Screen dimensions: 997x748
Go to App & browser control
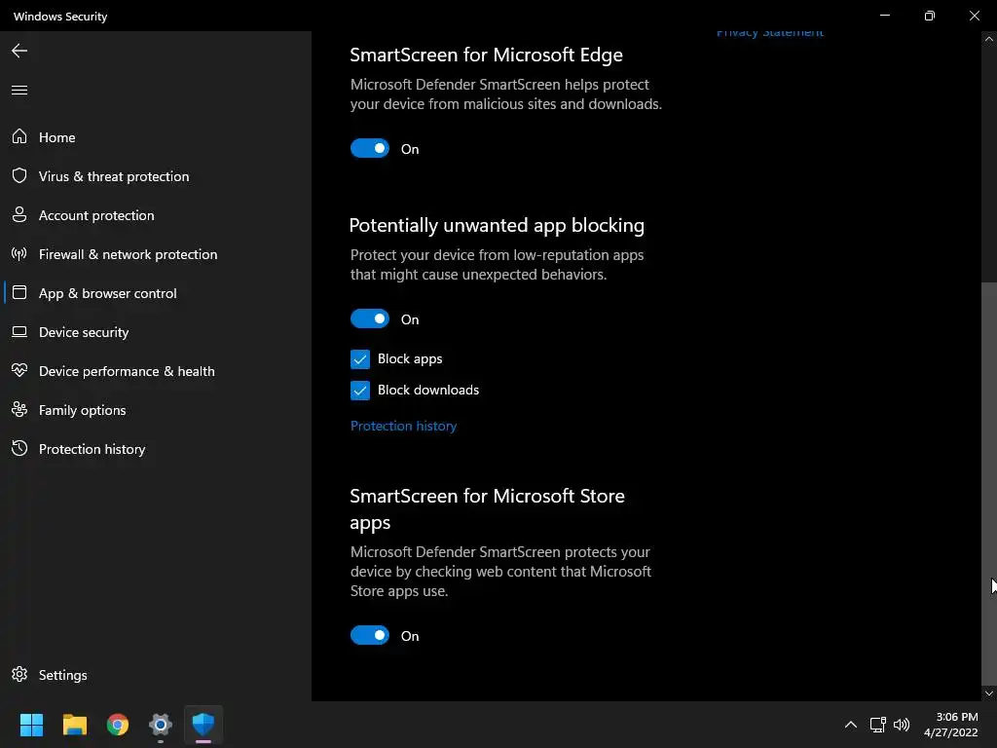(x=107, y=293)
